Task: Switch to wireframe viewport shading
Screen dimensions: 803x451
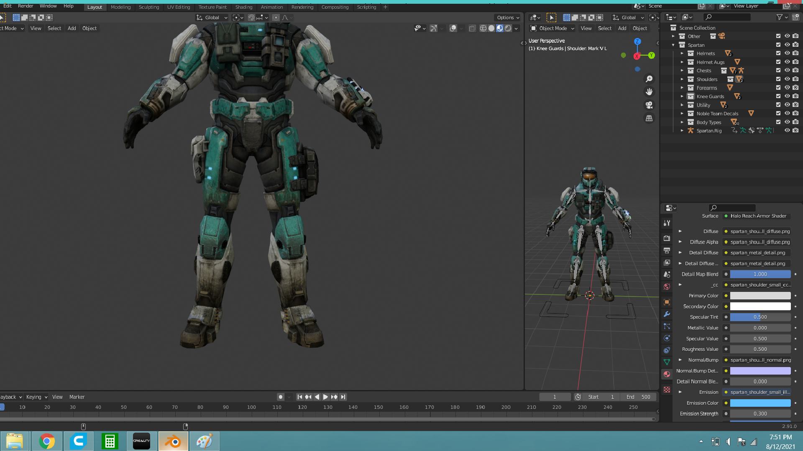Action: (x=483, y=28)
